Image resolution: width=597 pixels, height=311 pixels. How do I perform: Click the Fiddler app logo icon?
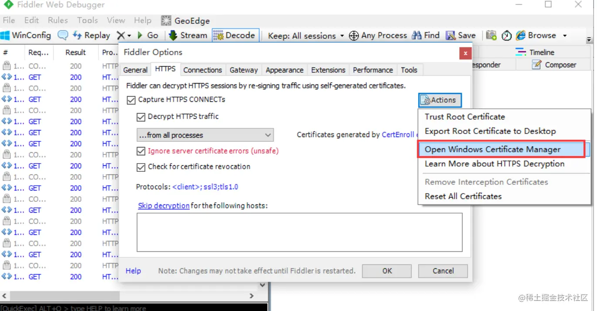8,5
